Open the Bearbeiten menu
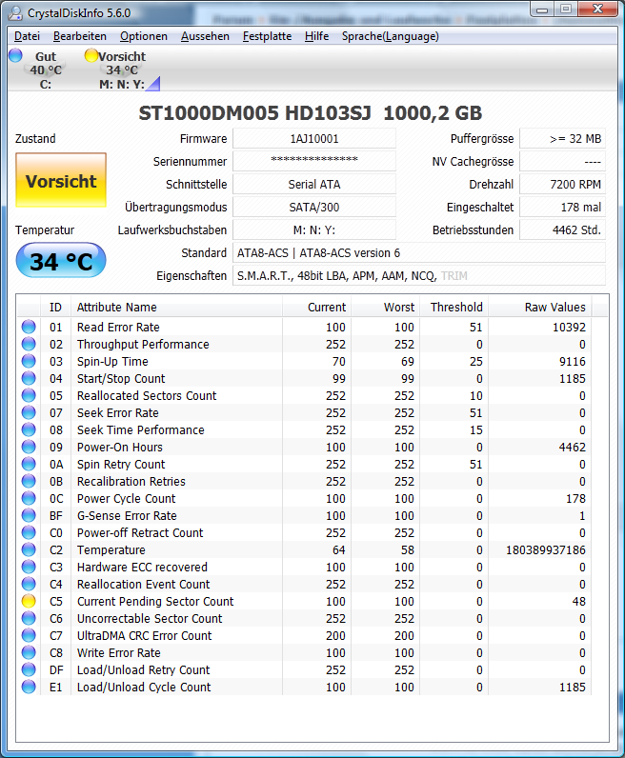This screenshot has width=625, height=758. click(x=80, y=36)
